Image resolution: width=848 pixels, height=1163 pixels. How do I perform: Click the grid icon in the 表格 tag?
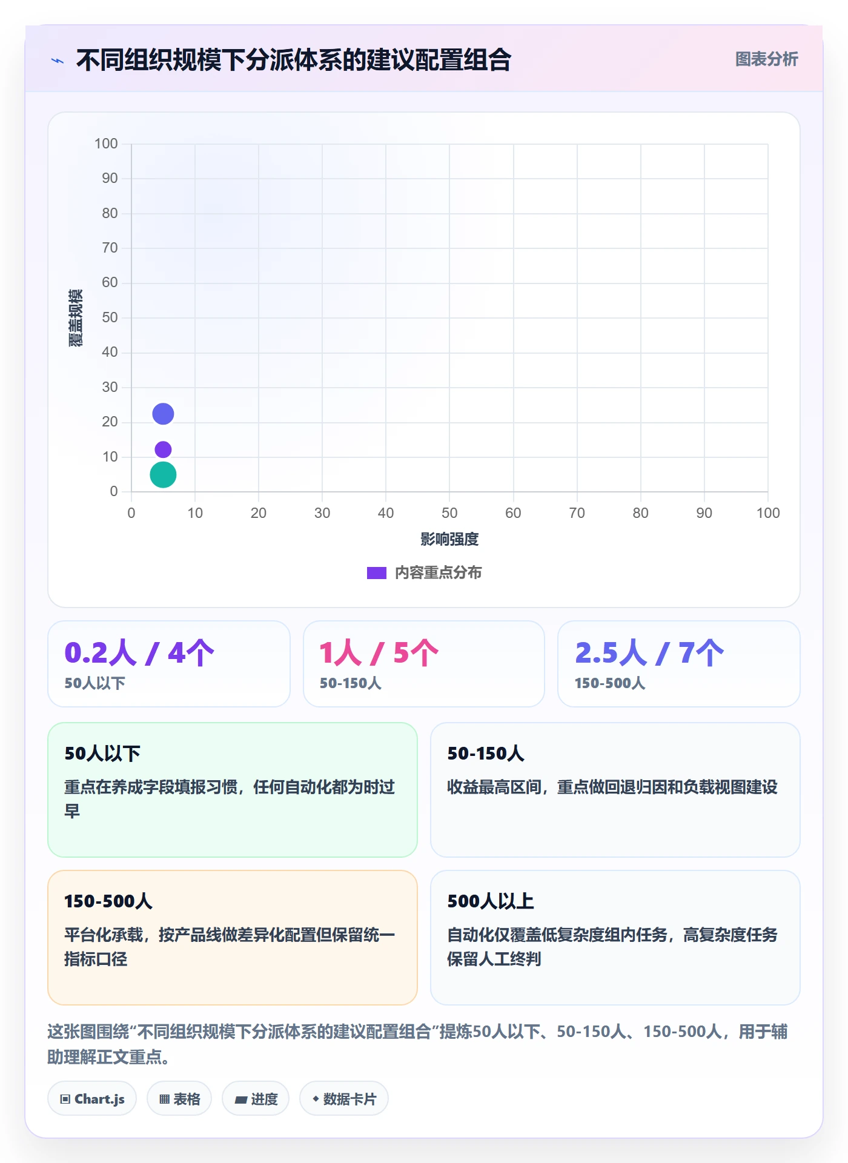pos(164,1099)
